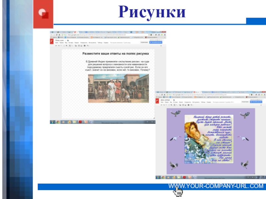The image size is (266, 199).
Task: Open language Ру dropdown in lower toolbar
Action: [x=192, y=105]
